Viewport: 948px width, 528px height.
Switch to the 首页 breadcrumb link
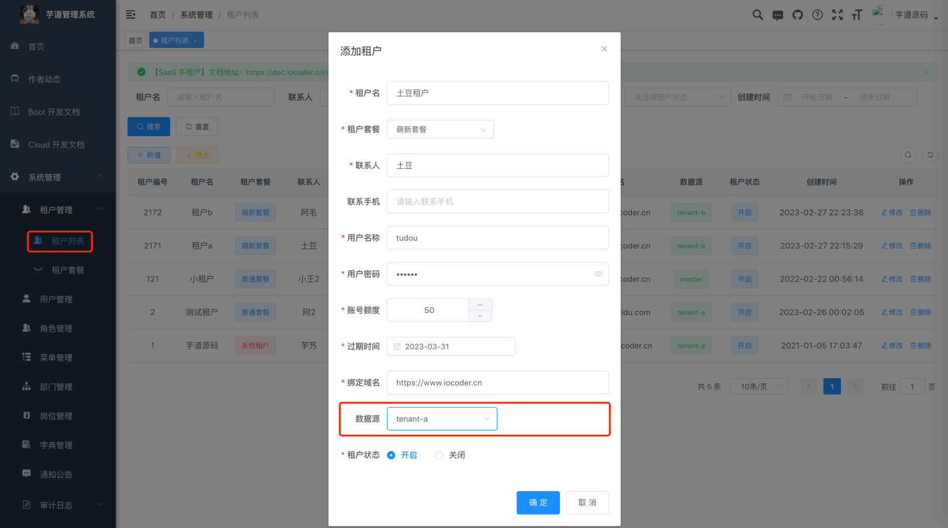pyautogui.click(x=157, y=14)
